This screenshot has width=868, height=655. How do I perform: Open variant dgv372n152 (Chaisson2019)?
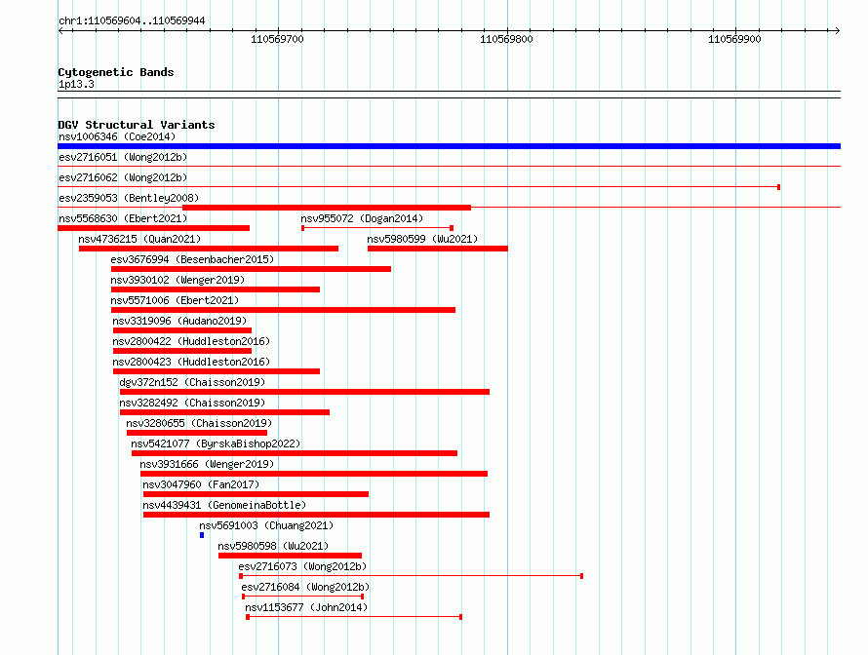point(192,382)
